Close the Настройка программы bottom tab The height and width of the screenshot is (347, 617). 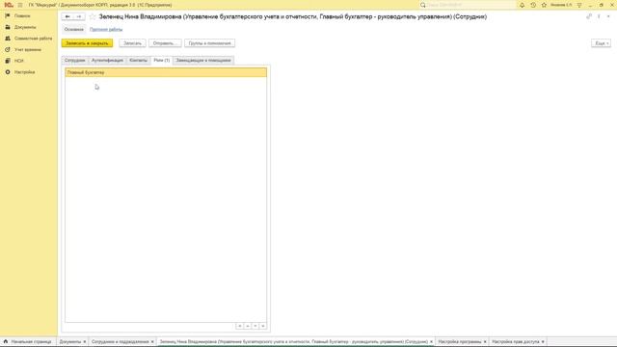pyautogui.click(x=485, y=342)
